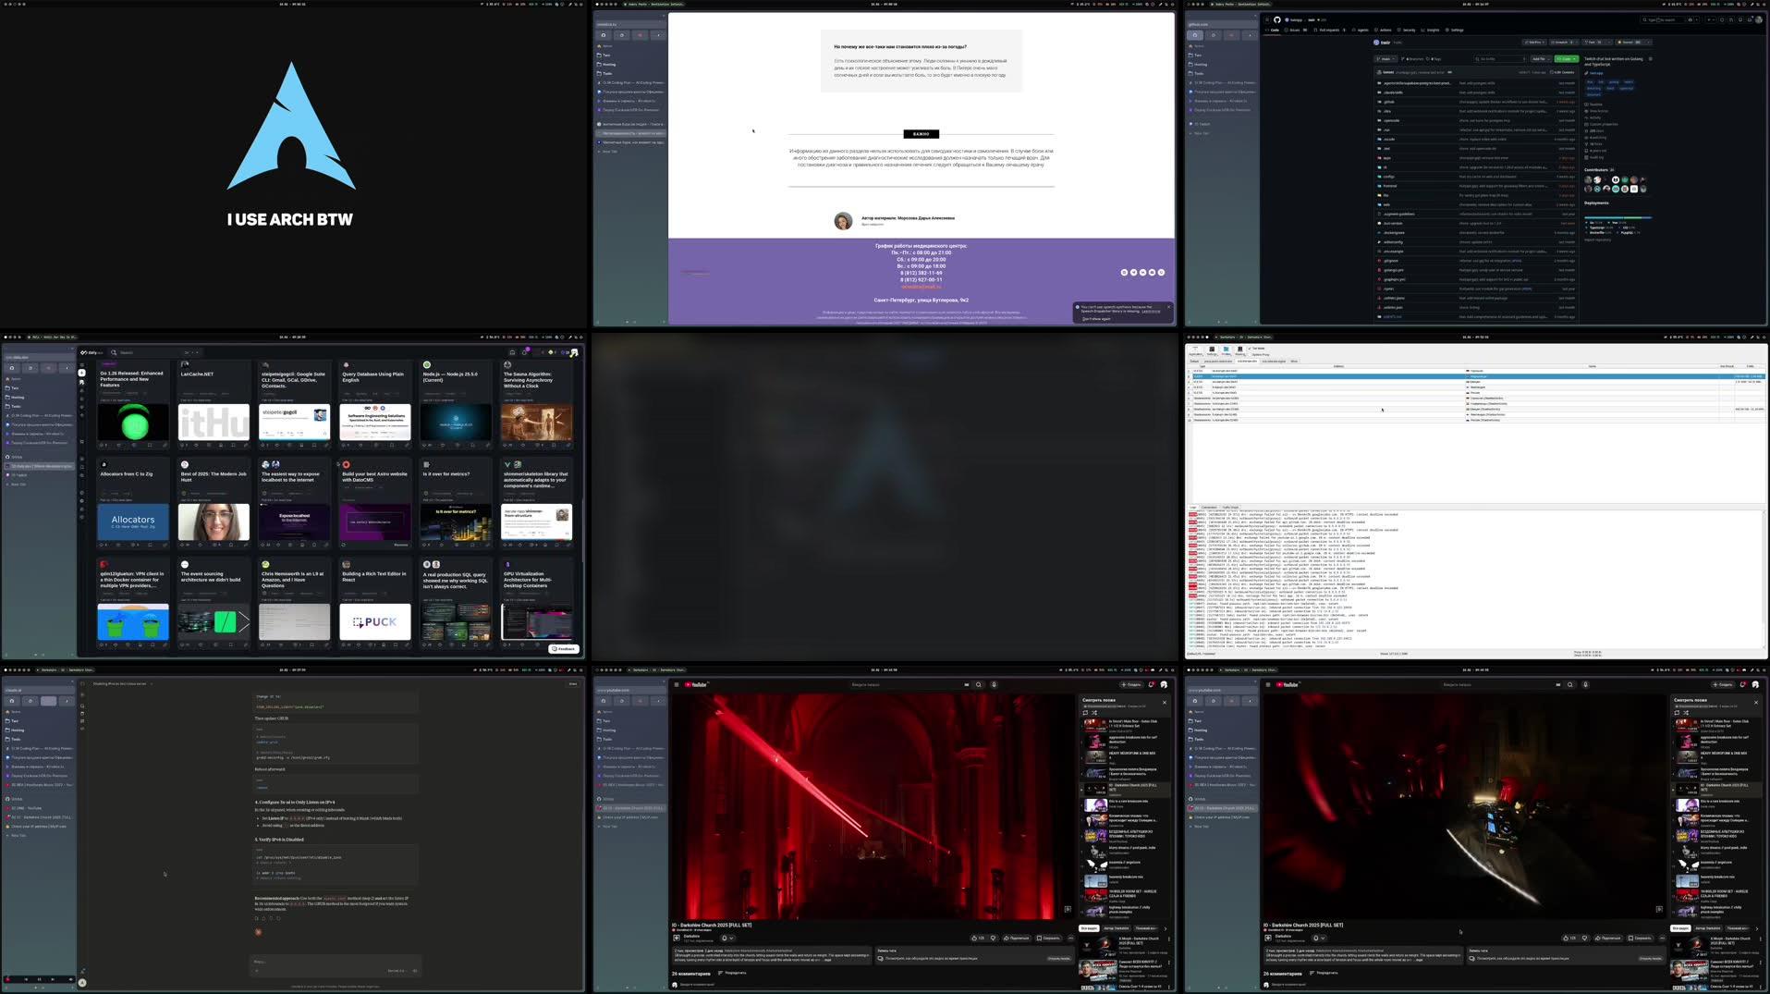Click the GitHub notifications bell icon
This screenshot has height=994, width=1770.
1750,19
